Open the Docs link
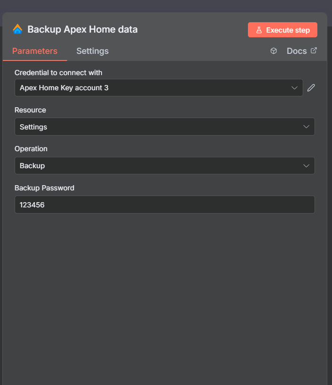 pos(298,51)
